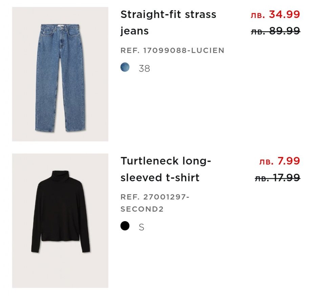312x296 pixels.
Task: Click the SECOND2 reference text
Action: point(142,209)
